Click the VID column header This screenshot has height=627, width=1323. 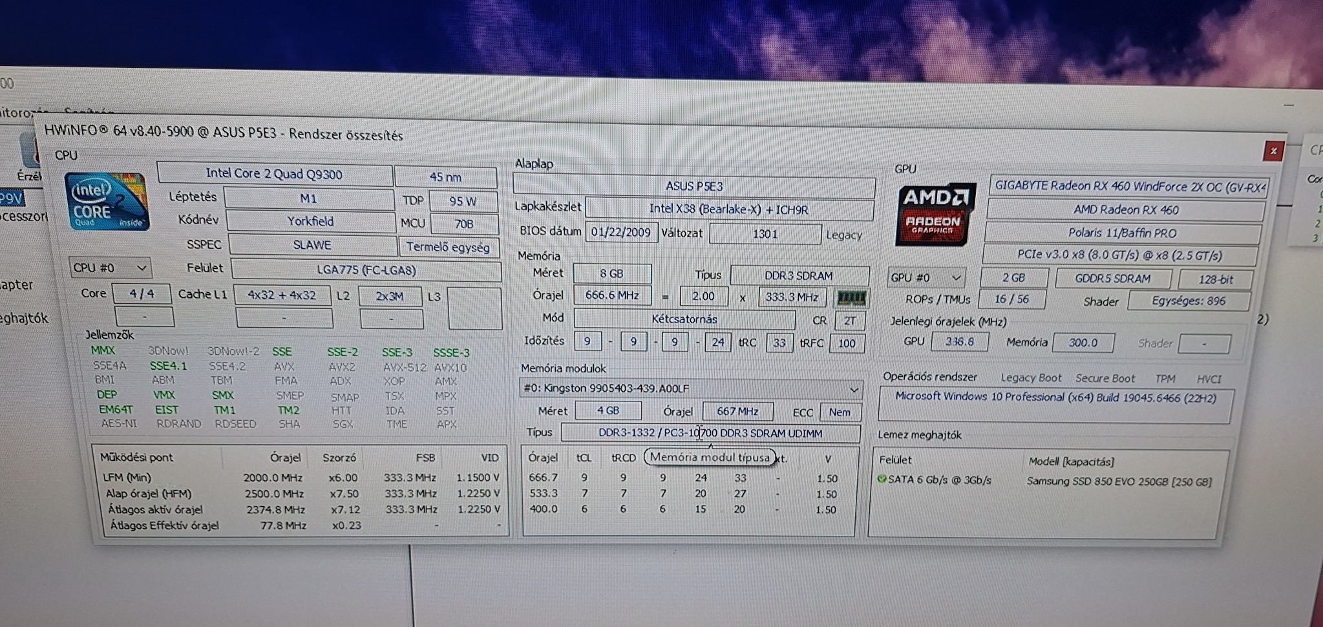(x=490, y=458)
